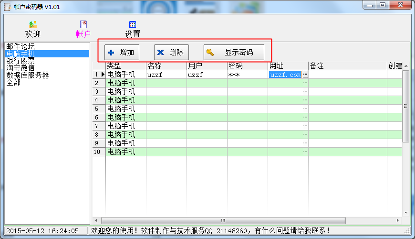Close the 帐户密码器 window
Viewport: 415px width, 239px height.
click(x=400, y=5)
